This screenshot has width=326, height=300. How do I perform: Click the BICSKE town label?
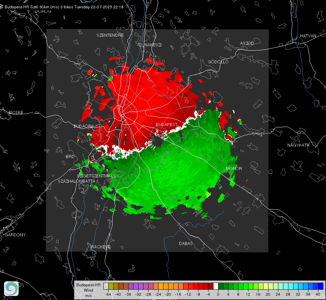16,112
